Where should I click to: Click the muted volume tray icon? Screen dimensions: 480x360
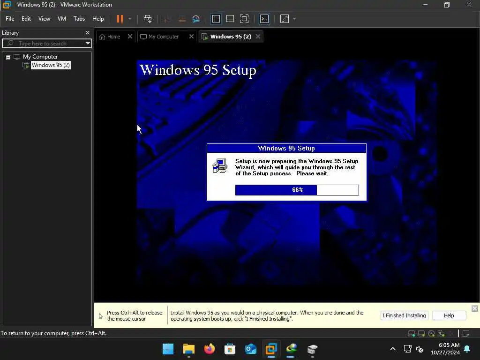(x=420, y=349)
